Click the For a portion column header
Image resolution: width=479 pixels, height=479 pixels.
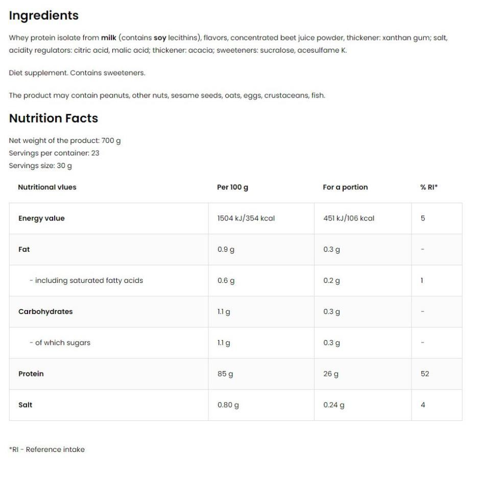pyautogui.click(x=345, y=187)
